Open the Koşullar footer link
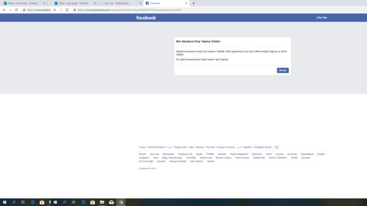 tap(161, 161)
